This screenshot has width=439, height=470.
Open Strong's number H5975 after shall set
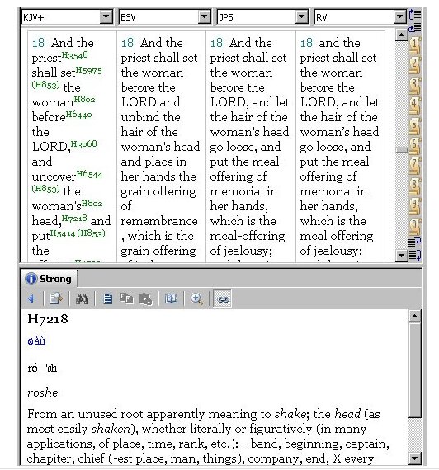point(88,70)
